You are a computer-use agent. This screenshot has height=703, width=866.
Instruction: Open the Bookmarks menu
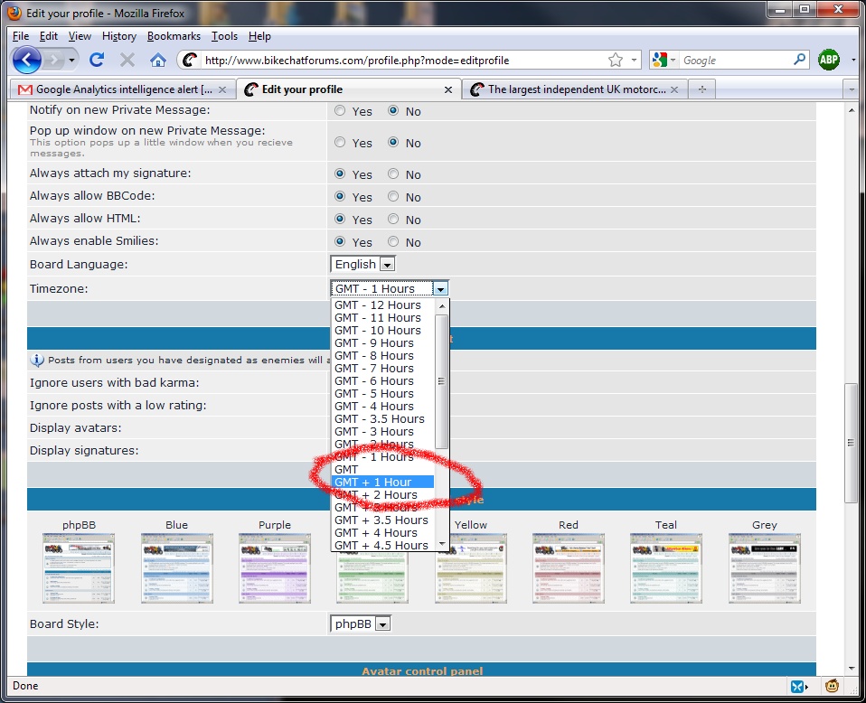point(174,36)
